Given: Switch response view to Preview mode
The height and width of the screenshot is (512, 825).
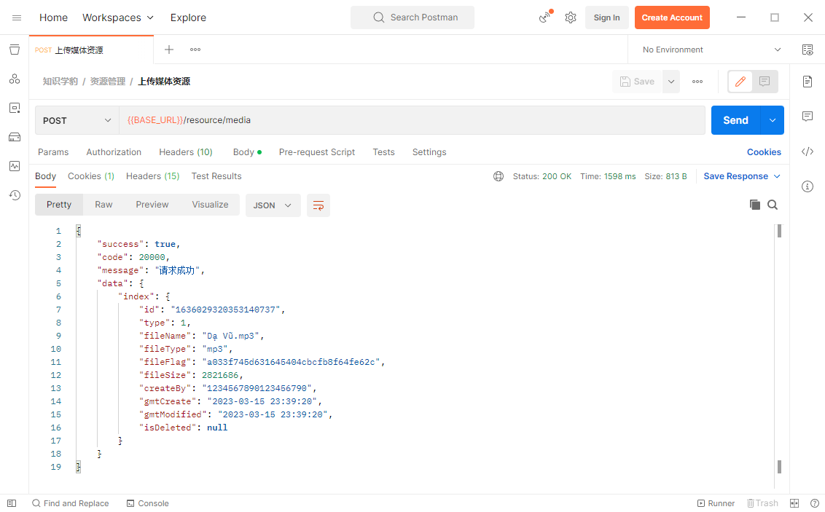Looking at the screenshot, I should pyautogui.click(x=152, y=205).
